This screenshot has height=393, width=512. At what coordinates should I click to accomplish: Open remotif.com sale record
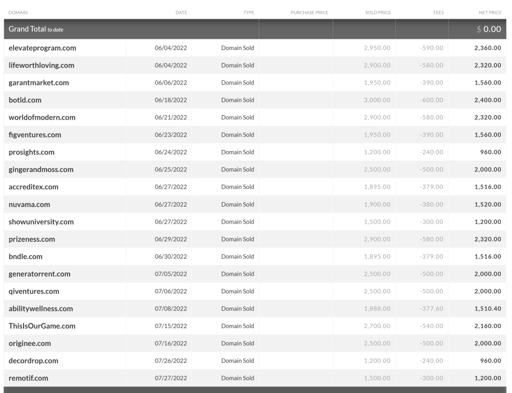29,379
